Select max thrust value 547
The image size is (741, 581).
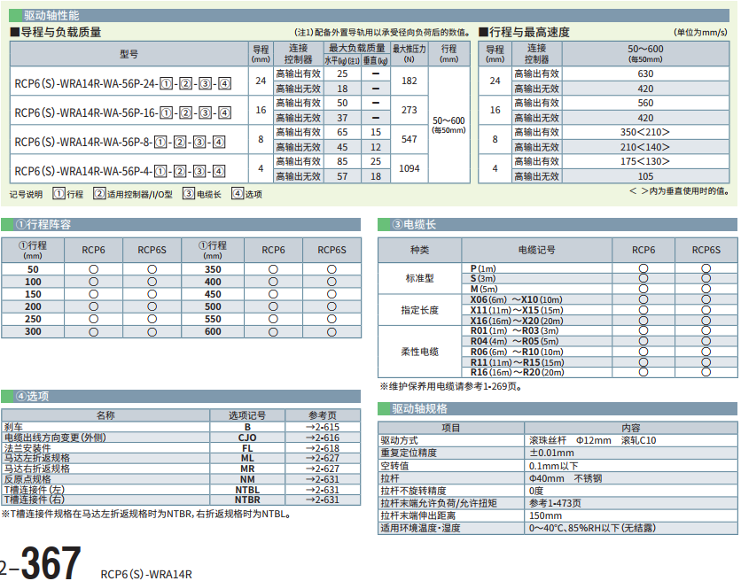pos(409,139)
